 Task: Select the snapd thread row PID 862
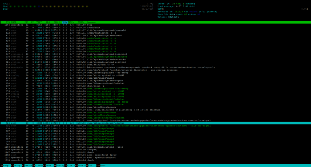[x=155, y=144]
